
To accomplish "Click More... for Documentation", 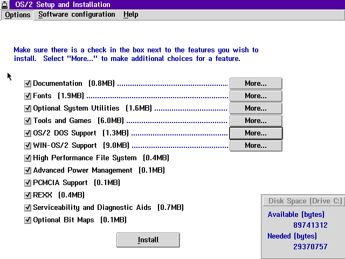I will pos(256,84).
